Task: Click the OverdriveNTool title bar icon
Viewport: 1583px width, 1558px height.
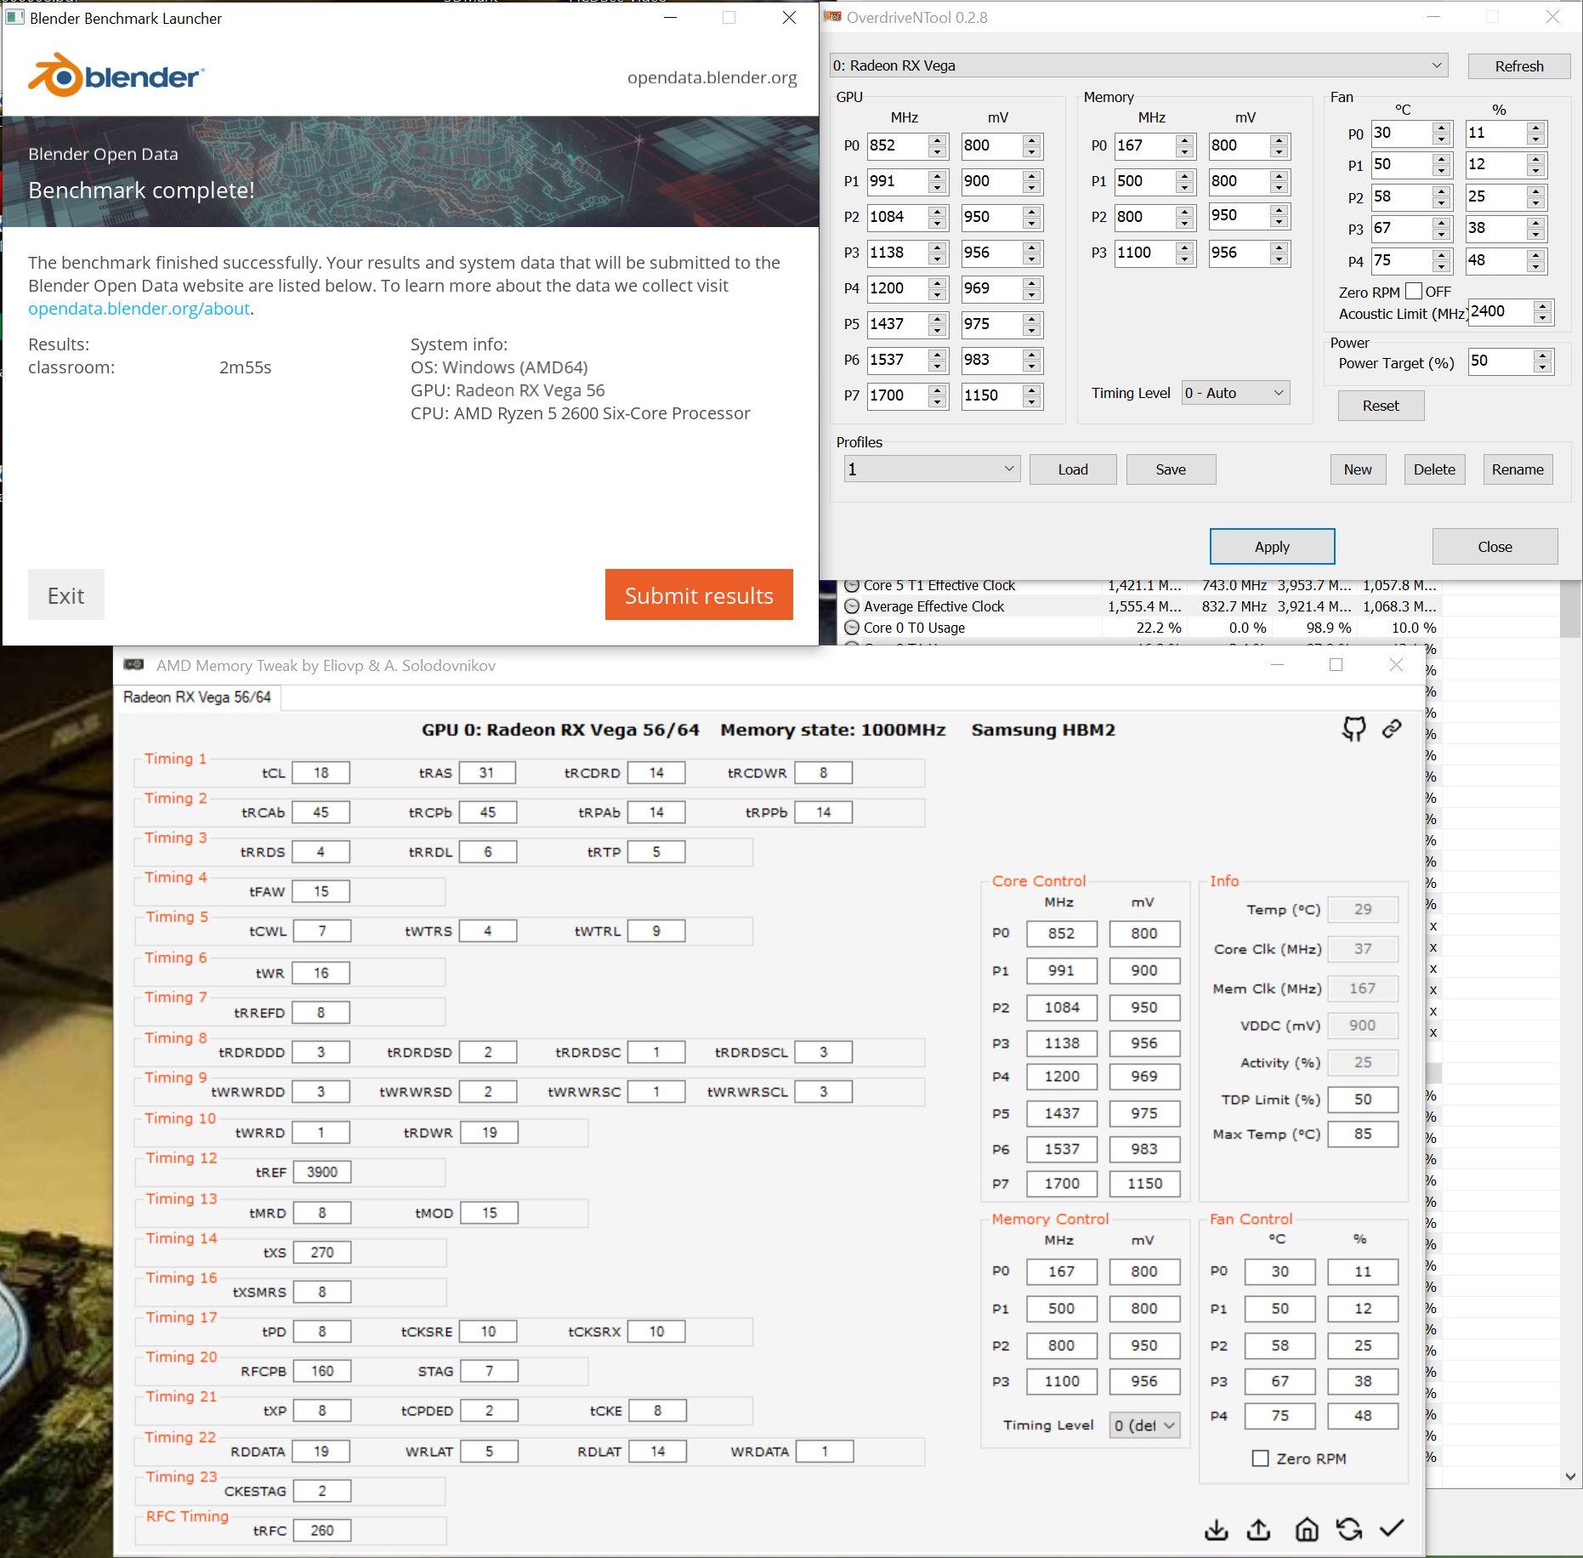Action: pyautogui.click(x=833, y=17)
